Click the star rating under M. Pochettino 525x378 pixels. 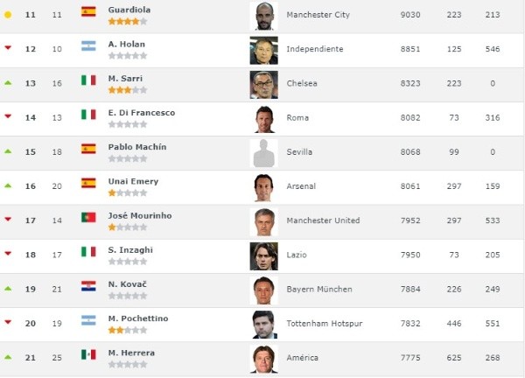point(128,331)
